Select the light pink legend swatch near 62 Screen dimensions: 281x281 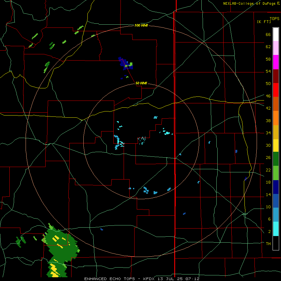276,48
